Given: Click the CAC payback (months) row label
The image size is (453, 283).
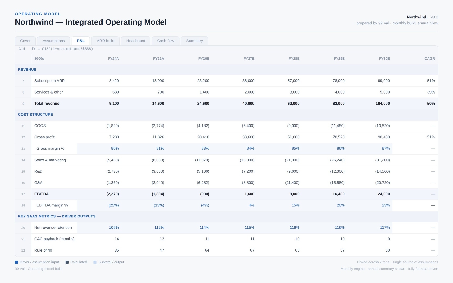Looking at the screenshot, I should (54, 239).
